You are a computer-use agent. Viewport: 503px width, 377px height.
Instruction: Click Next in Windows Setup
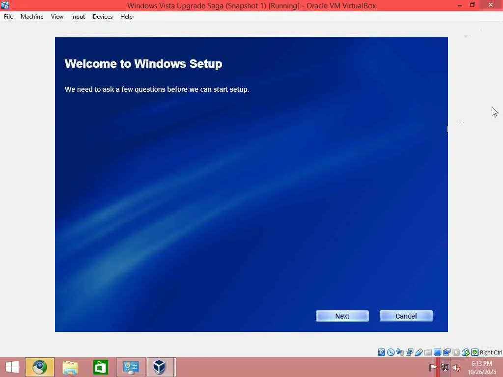pyautogui.click(x=342, y=316)
